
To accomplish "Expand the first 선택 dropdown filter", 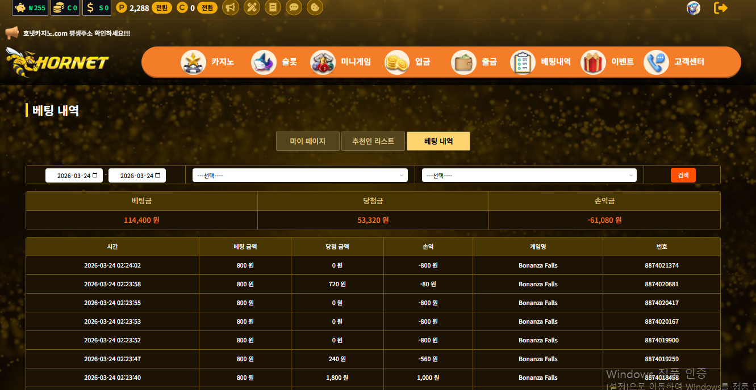I will click(300, 176).
